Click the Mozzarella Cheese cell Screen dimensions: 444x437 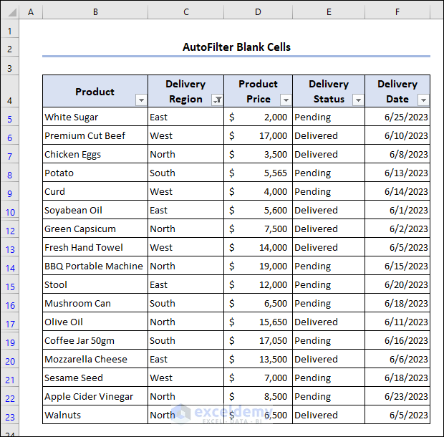[x=95, y=360]
